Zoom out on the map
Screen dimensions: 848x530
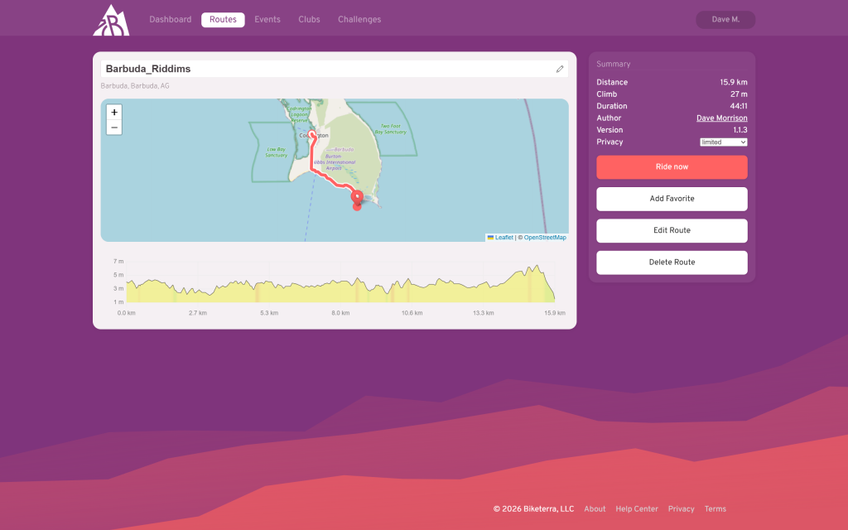pos(114,128)
